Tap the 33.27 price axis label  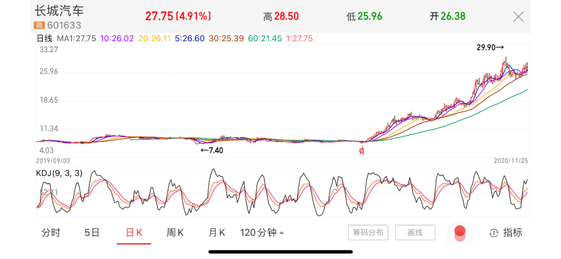tap(49, 50)
